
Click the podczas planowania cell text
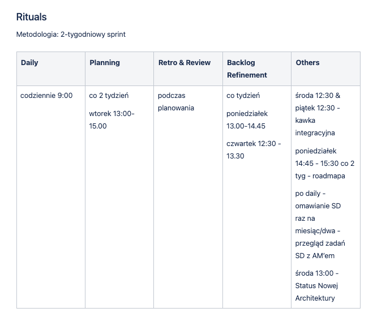(176, 102)
